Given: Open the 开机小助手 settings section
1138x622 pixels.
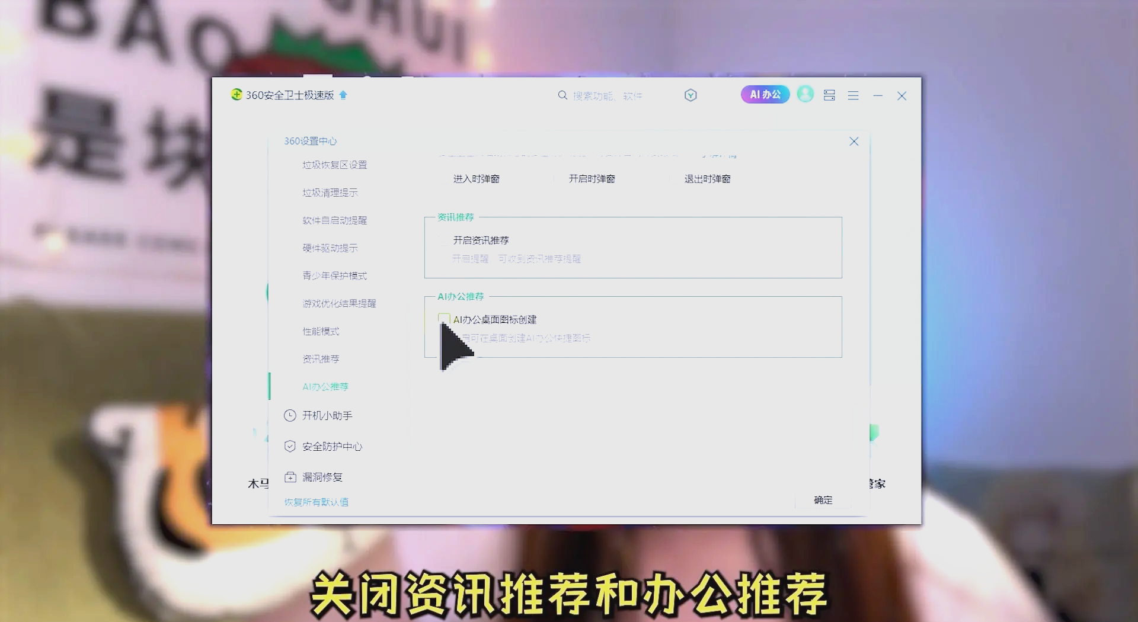Looking at the screenshot, I should pyautogui.click(x=327, y=416).
